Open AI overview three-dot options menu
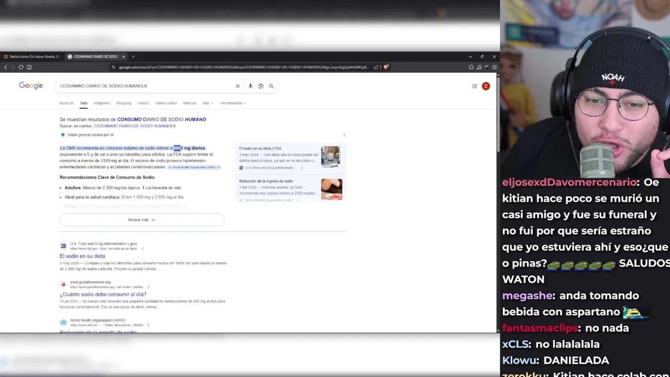670x377 pixels. pos(344,135)
